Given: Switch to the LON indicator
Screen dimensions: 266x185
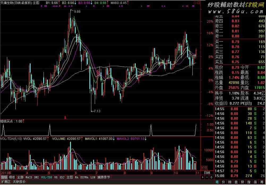Looking at the screenshot, I should pos(93,177).
